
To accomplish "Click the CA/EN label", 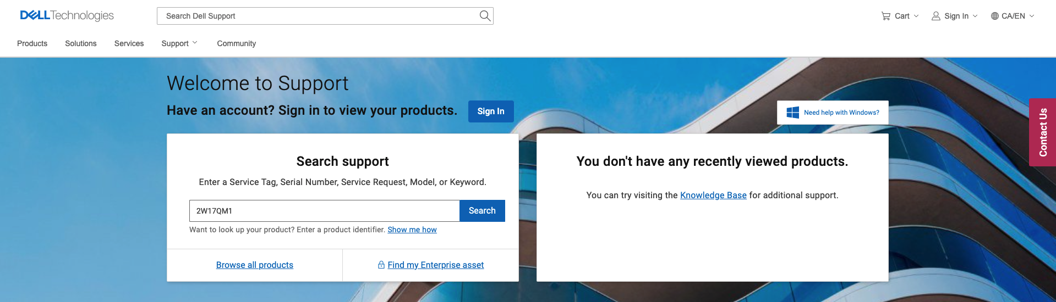I will tap(1013, 16).
